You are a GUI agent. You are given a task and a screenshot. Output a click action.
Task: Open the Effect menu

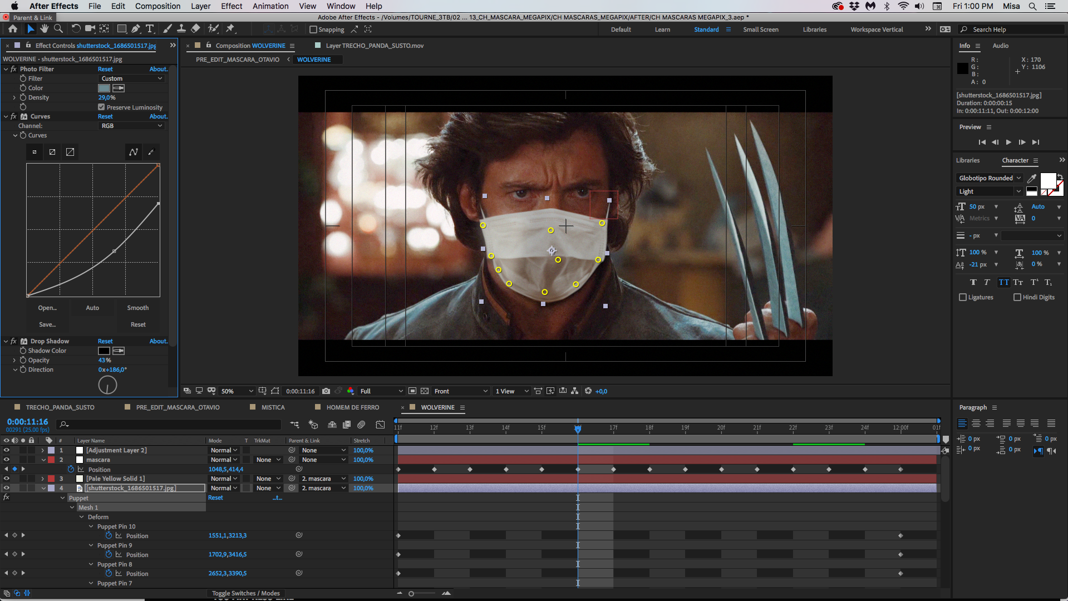pyautogui.click(x=232, y=6)
